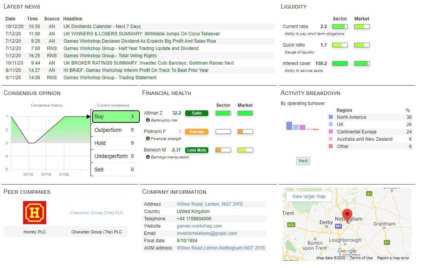Click the operating turnover bar chart
This screenshot has width=422, height=268.
(302, 126)
